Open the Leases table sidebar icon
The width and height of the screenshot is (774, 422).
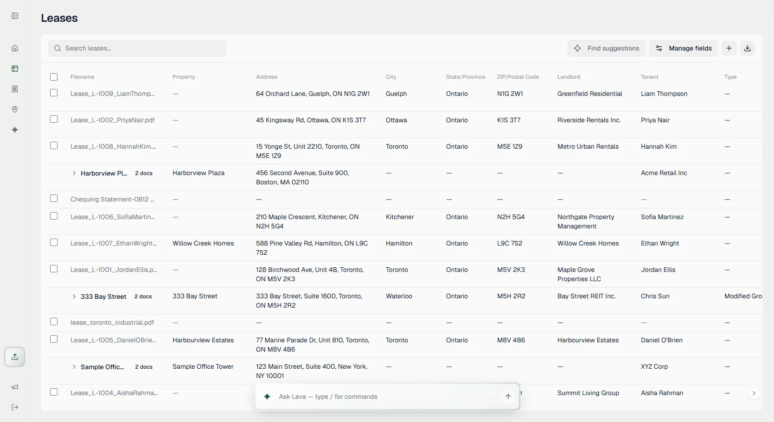click(x=15, y=69)
